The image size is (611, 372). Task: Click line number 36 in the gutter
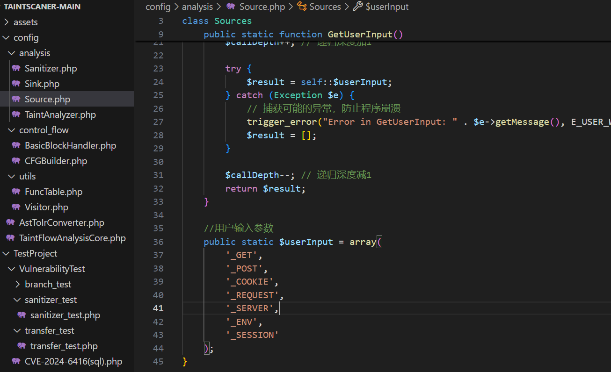tap(158, 242)
